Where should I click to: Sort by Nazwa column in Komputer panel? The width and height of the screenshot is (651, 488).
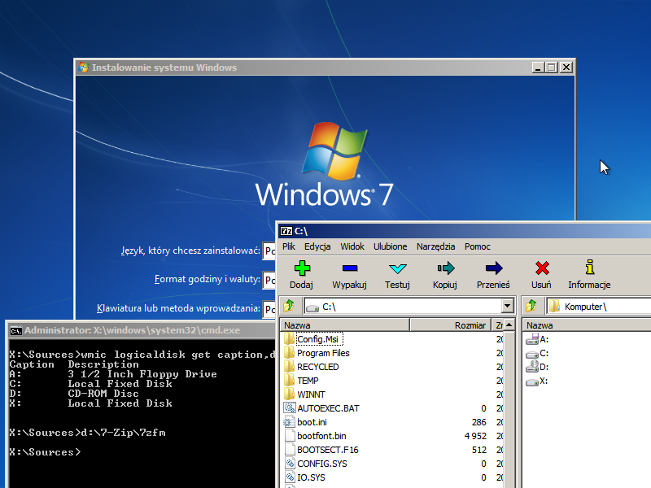(x=587, y=325)
